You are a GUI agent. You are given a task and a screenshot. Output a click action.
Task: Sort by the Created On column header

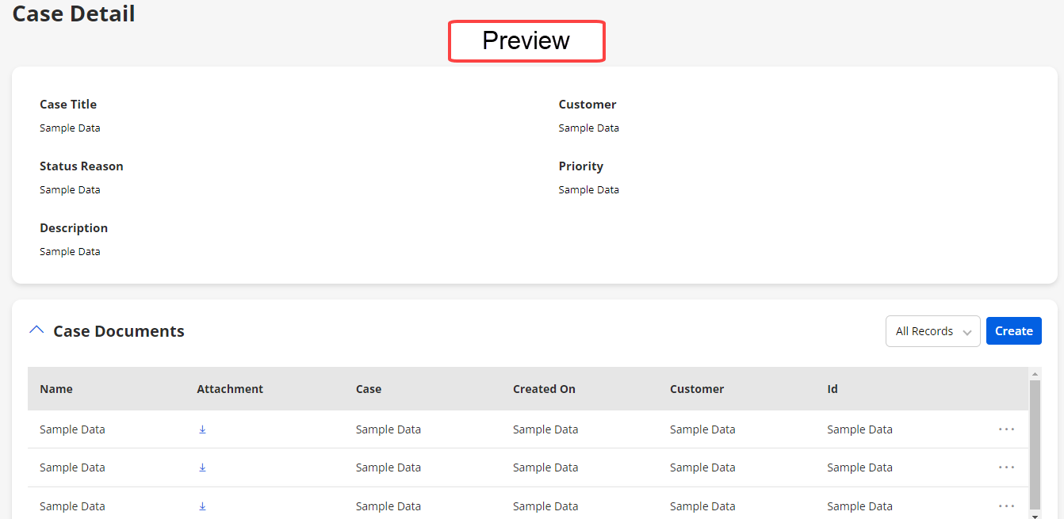coord(544,389)
